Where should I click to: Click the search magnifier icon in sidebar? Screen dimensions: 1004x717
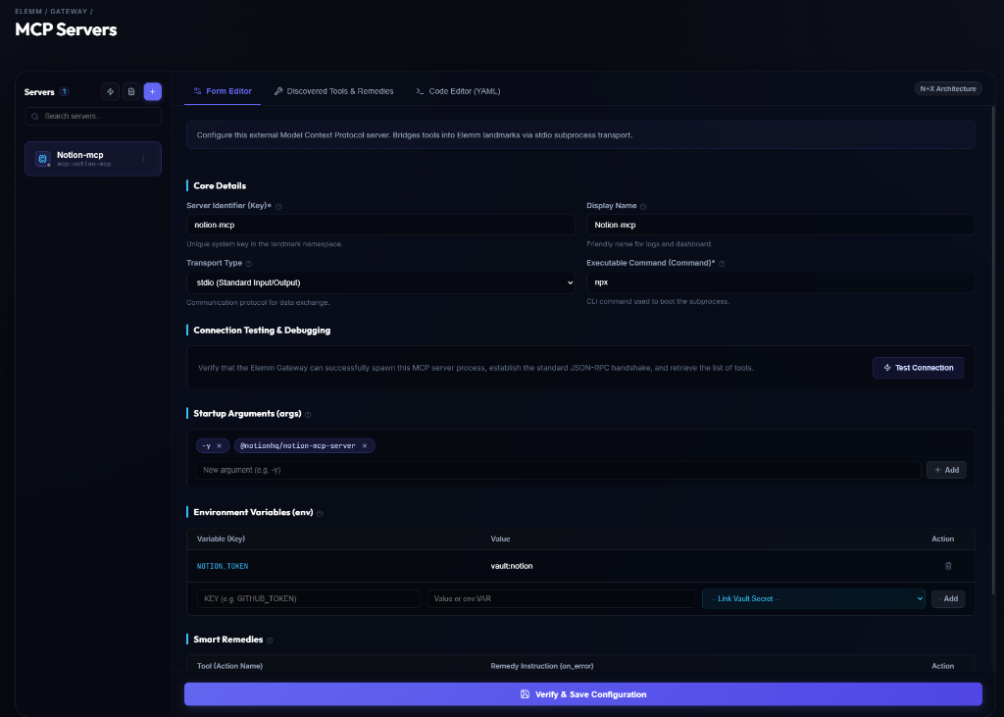[x=35, y=117]
